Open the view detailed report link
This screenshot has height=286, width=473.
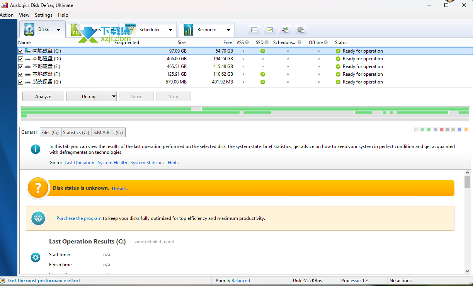tap(155, 242)
